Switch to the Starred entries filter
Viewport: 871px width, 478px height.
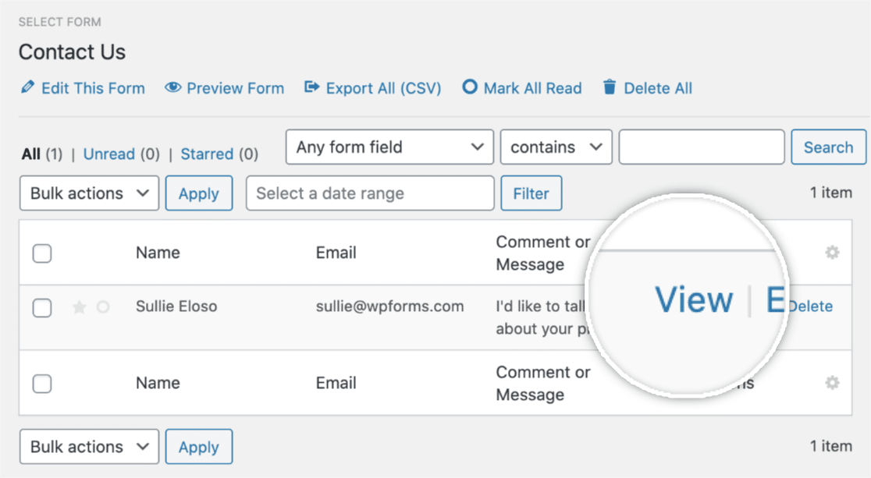pyautogui.click(x=207, y=154)
